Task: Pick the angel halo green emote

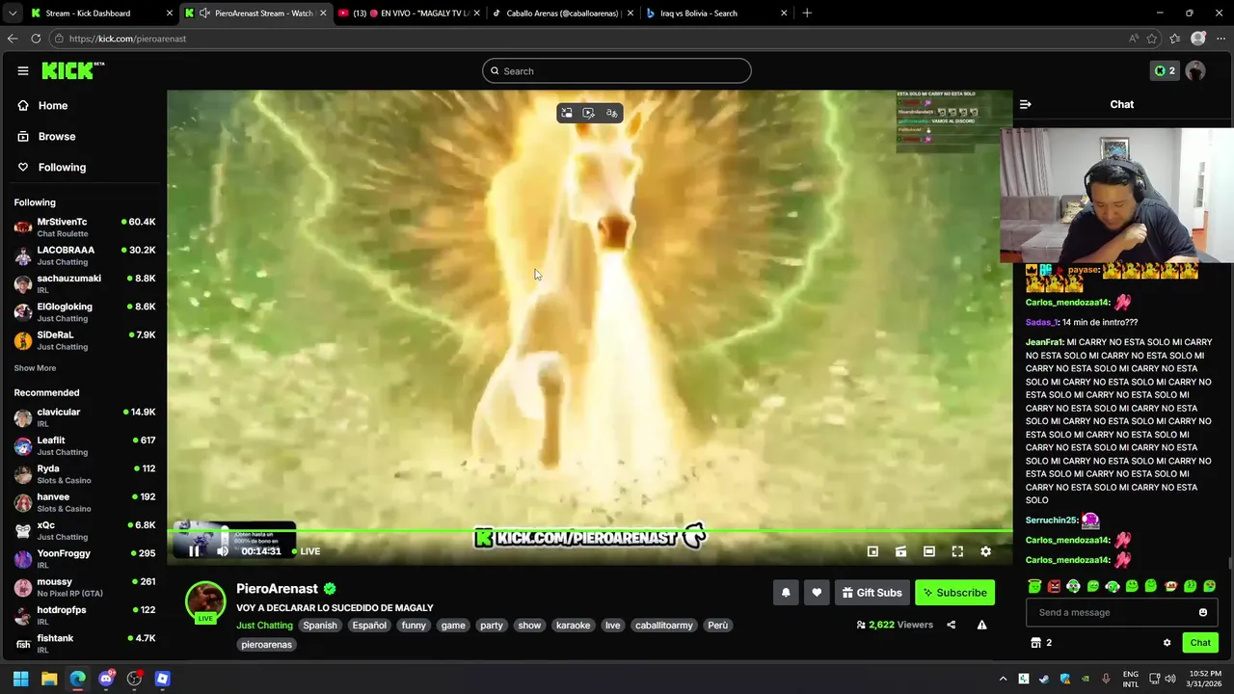Action: tap(1034, 586)
